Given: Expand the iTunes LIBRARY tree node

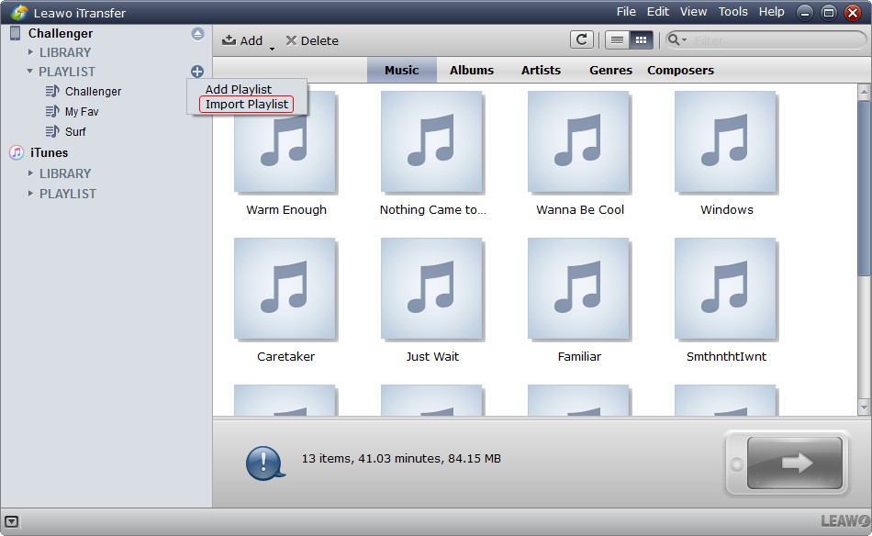Looking at the screenshot, I should tap(30, 173).
